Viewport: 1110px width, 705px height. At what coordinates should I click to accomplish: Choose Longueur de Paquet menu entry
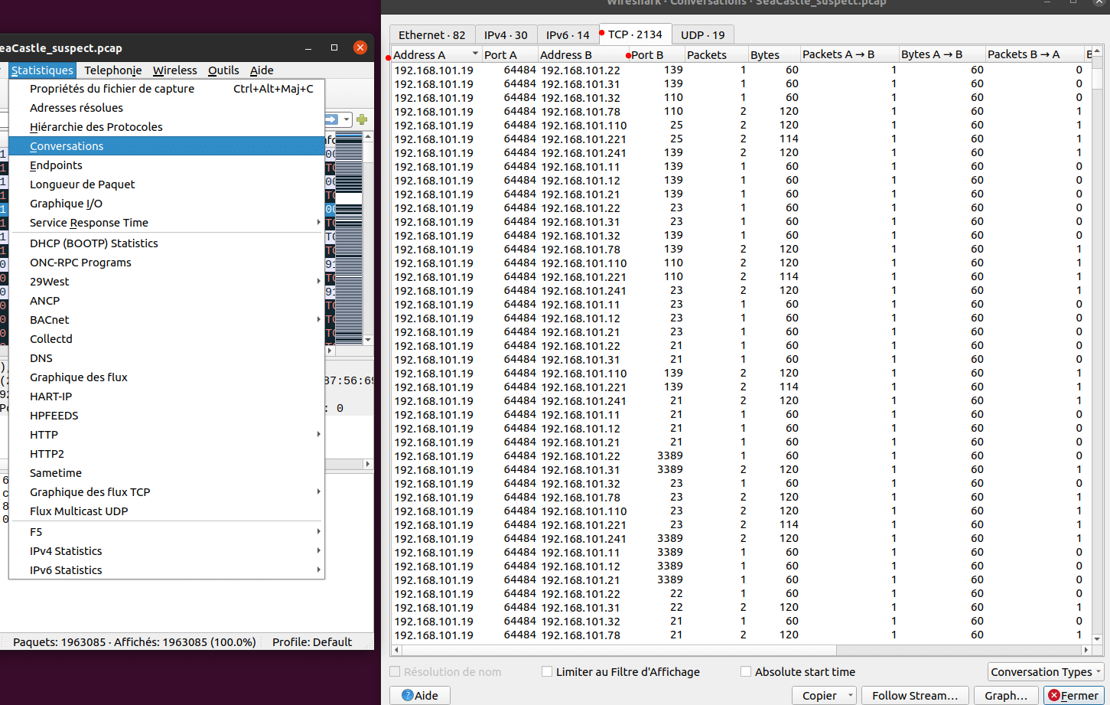tap(167, 184)
